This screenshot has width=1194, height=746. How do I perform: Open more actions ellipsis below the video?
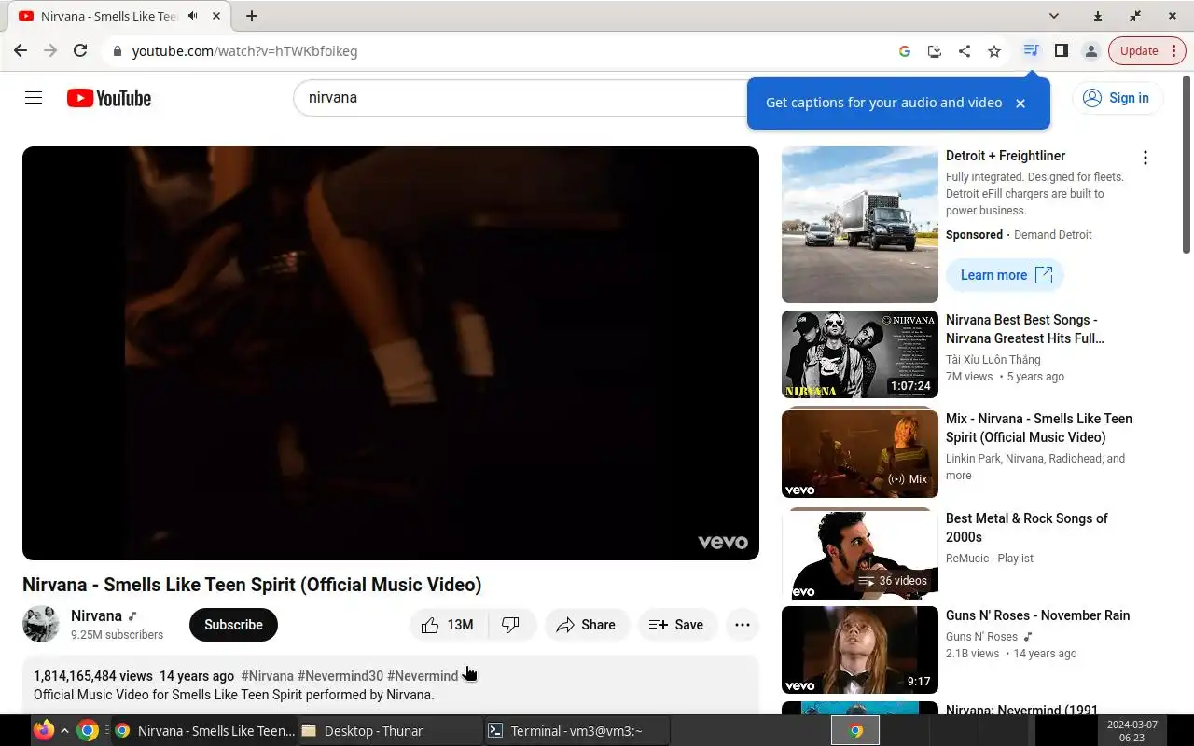pos(743,625)
